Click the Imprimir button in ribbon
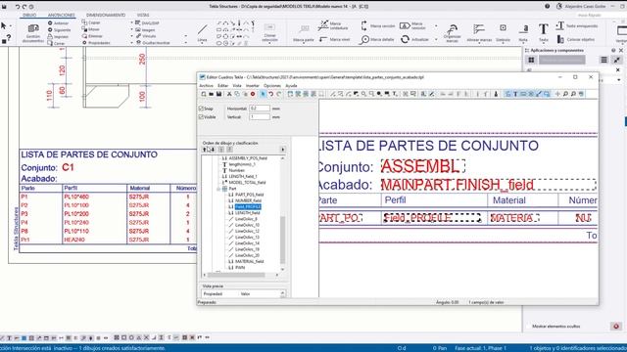The image size is (627, 352). (x=58, y=36)
